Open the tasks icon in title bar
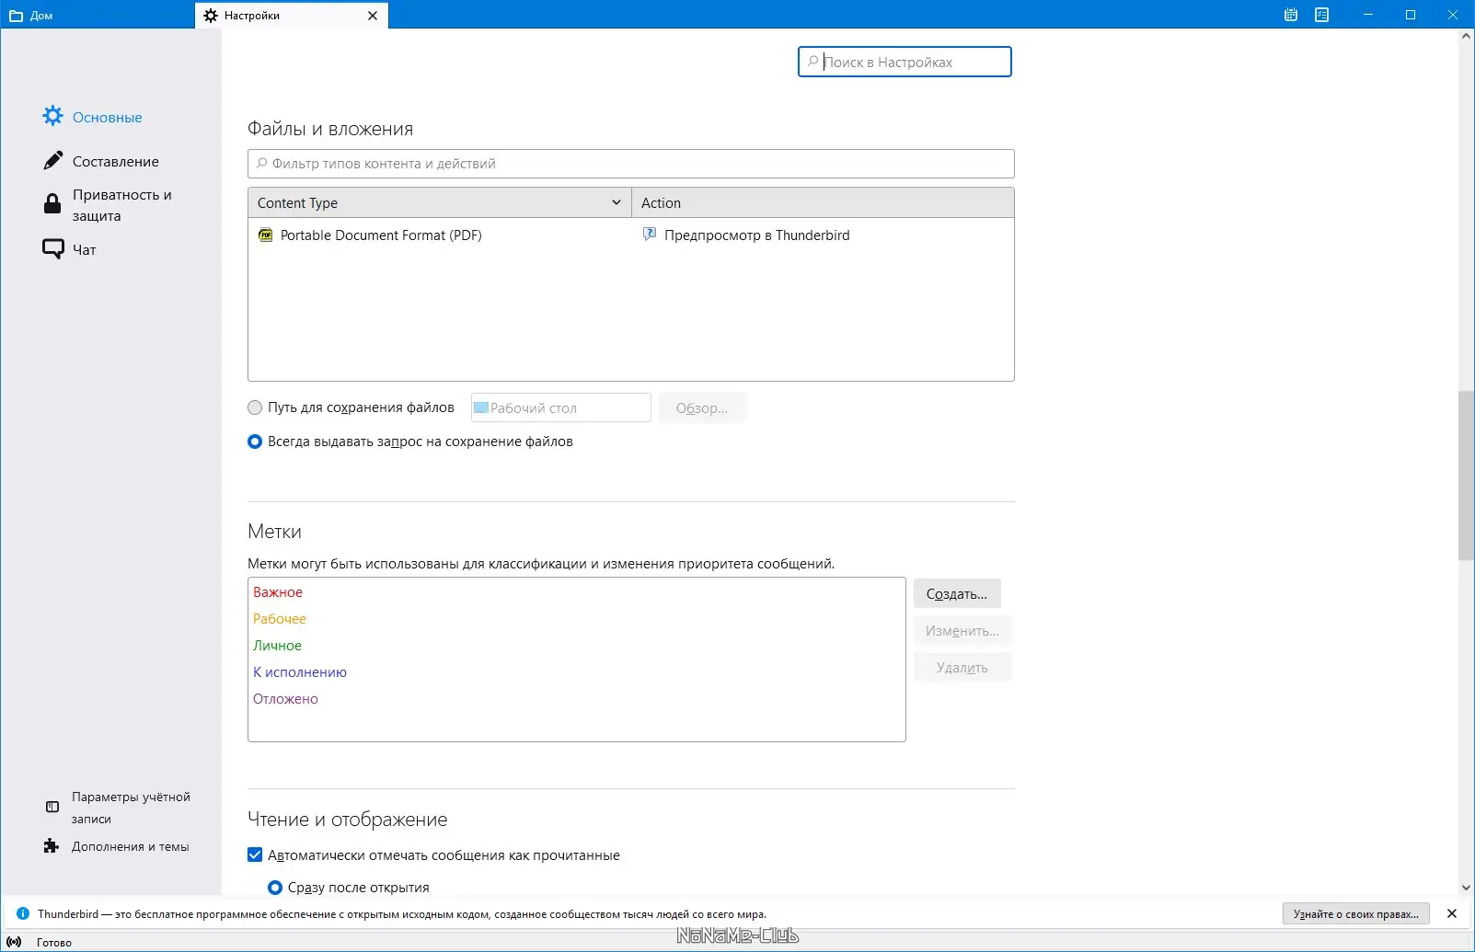This screenshot has width=1475, height=952. point(1322,15)
